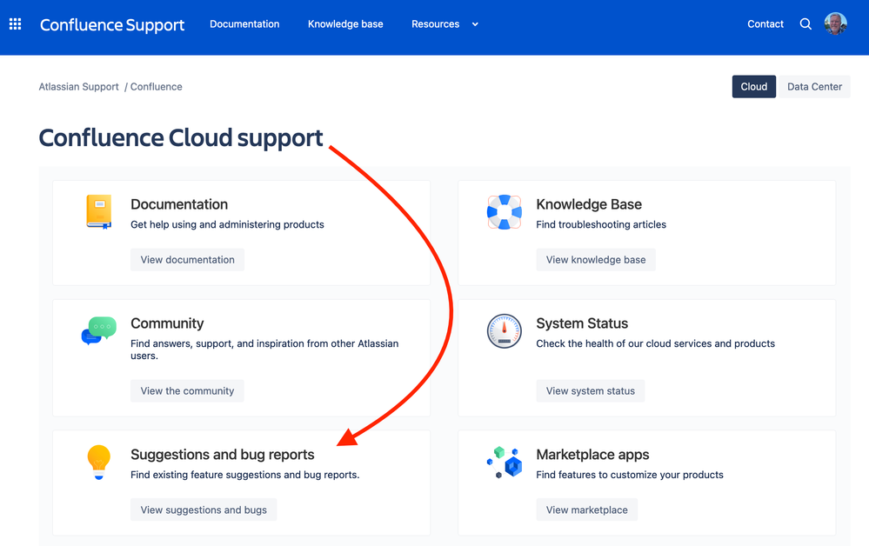
Task: Click View documentation button
Action: [x=187, y=260]
